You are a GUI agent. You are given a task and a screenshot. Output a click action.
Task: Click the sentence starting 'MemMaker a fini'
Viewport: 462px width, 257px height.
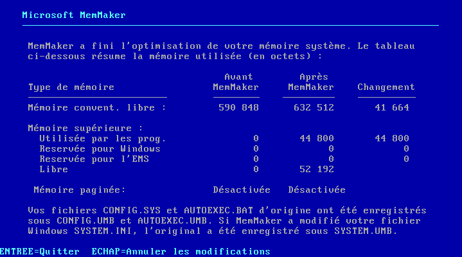click(x=221, y=46)
